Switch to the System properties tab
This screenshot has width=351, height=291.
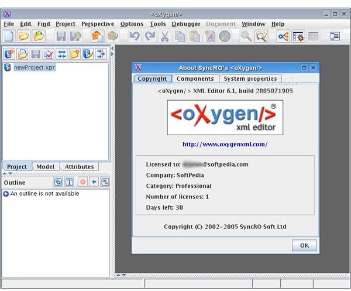(x=250, y=78)
